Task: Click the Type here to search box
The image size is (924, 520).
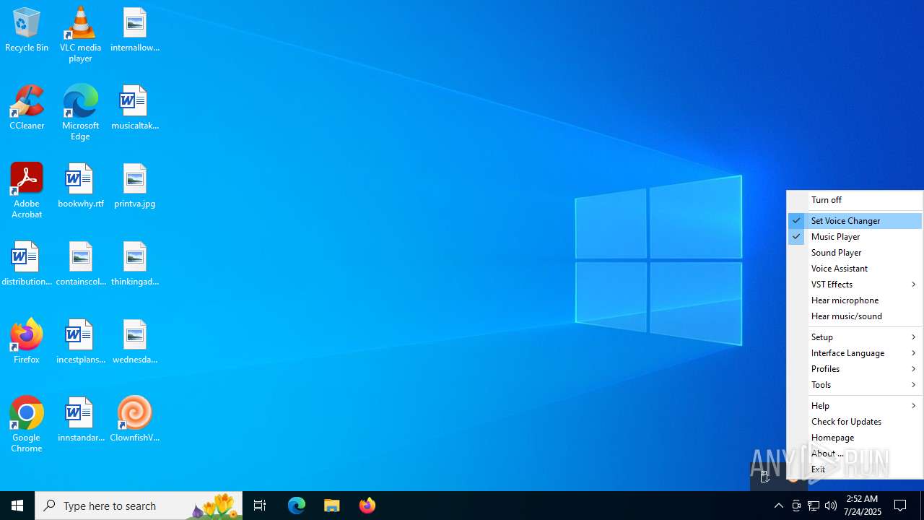Action: (x=139, y=506)
